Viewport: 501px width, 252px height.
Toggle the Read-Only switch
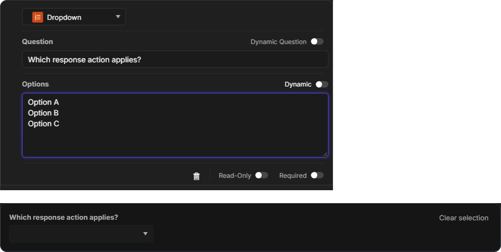[261, 176]
